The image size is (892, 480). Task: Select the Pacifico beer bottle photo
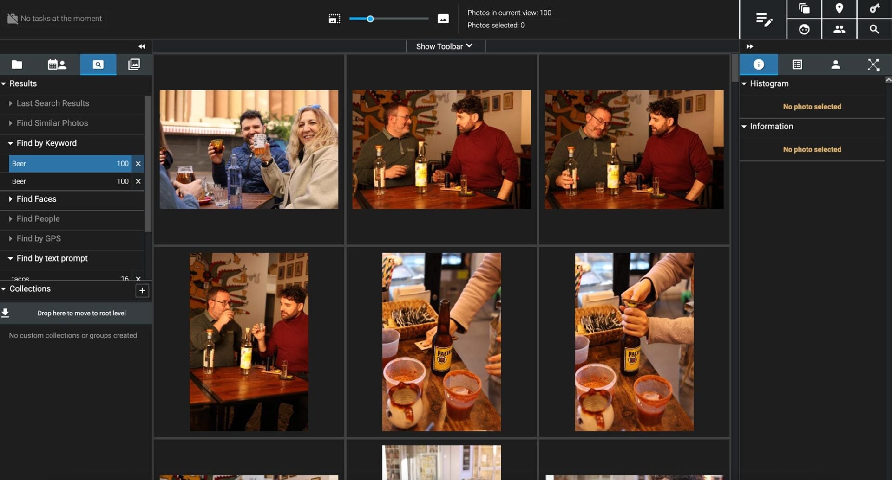point(441,342)
